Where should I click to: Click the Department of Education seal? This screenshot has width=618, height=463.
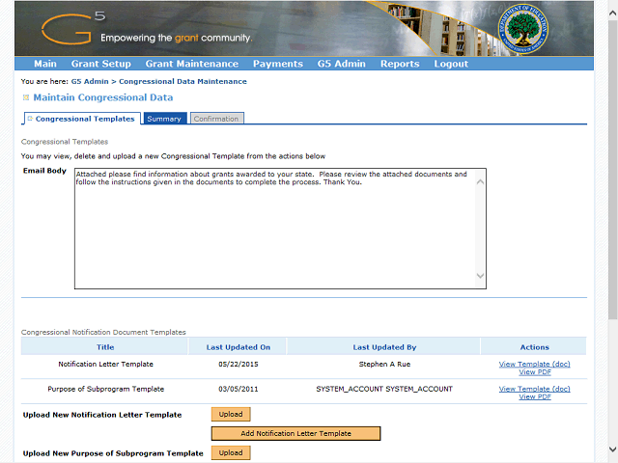click(522, 29)
